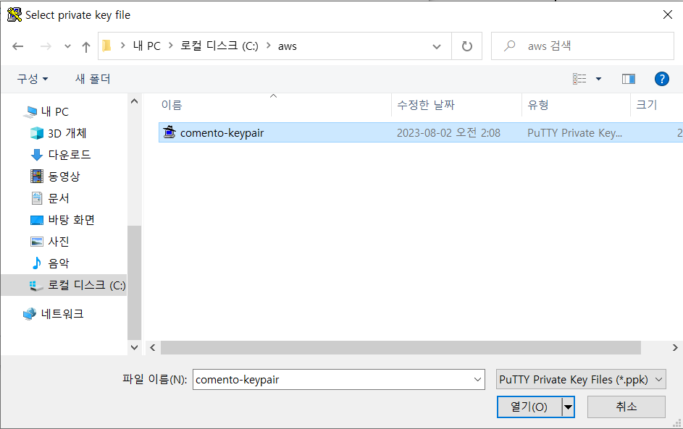
Task: Go forward with the right arrow button
Action: 46,46
